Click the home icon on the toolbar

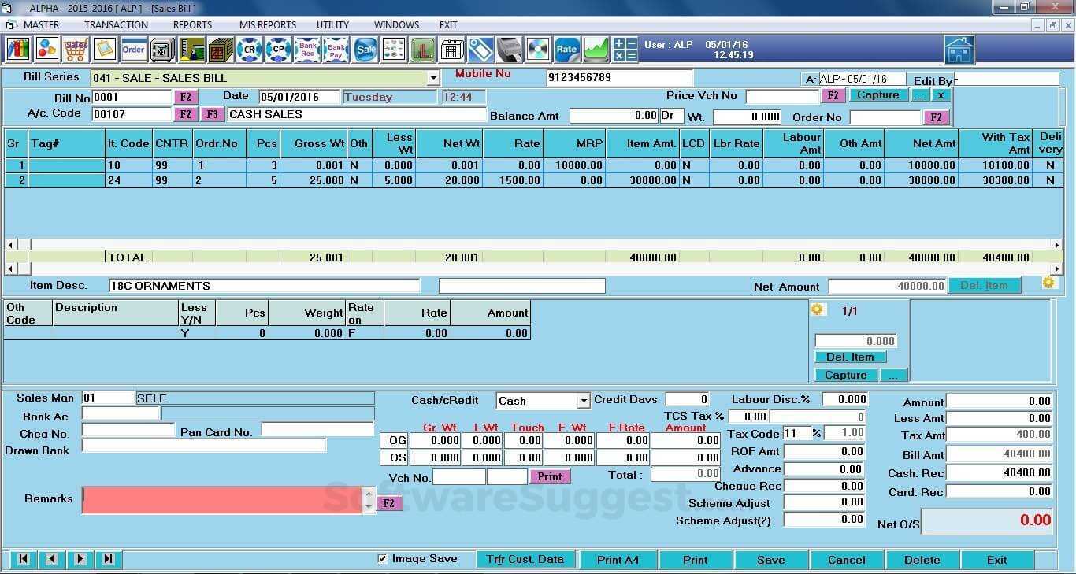pos(959,49)
